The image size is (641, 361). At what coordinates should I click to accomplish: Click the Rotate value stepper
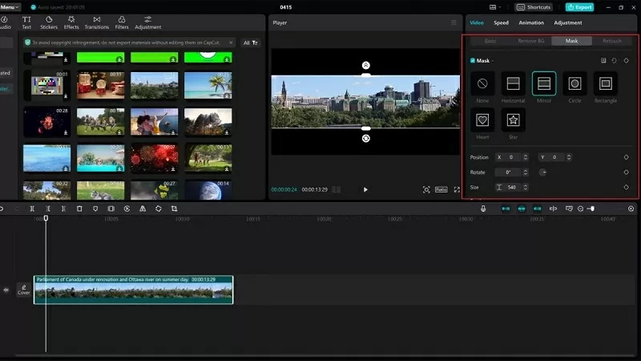(526, 172)
